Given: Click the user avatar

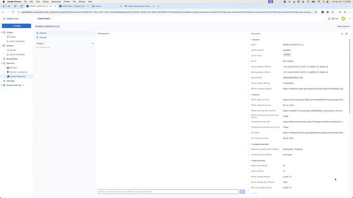Looking at the screenshot, I should click(x=343, y=19).
